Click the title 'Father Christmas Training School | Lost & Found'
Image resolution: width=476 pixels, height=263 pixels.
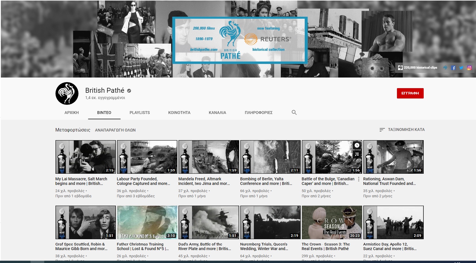pyautogui.click(x=143, y=246)
